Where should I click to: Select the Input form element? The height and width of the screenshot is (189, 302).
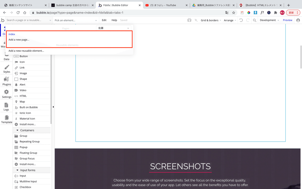(32, 176)
